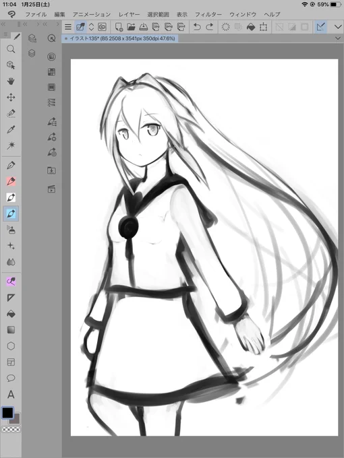Expand the command bar overflow chevron
This screenshot has width=344, height=458.
click(338, 27)
